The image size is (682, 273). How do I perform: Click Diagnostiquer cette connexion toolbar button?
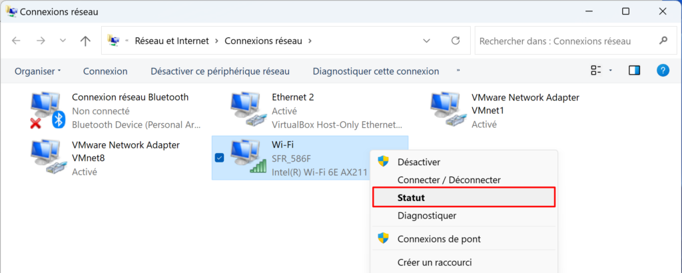click(x=376, y=71)
